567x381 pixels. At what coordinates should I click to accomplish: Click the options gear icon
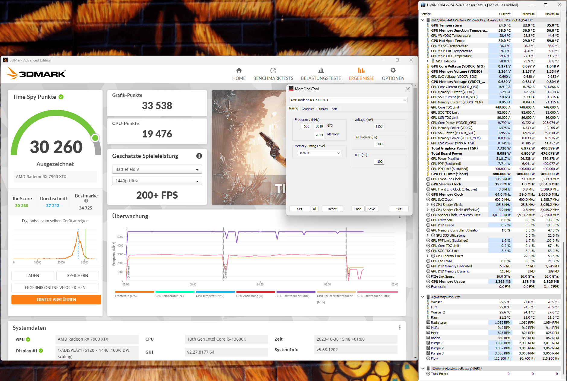[x=393, y=70]
